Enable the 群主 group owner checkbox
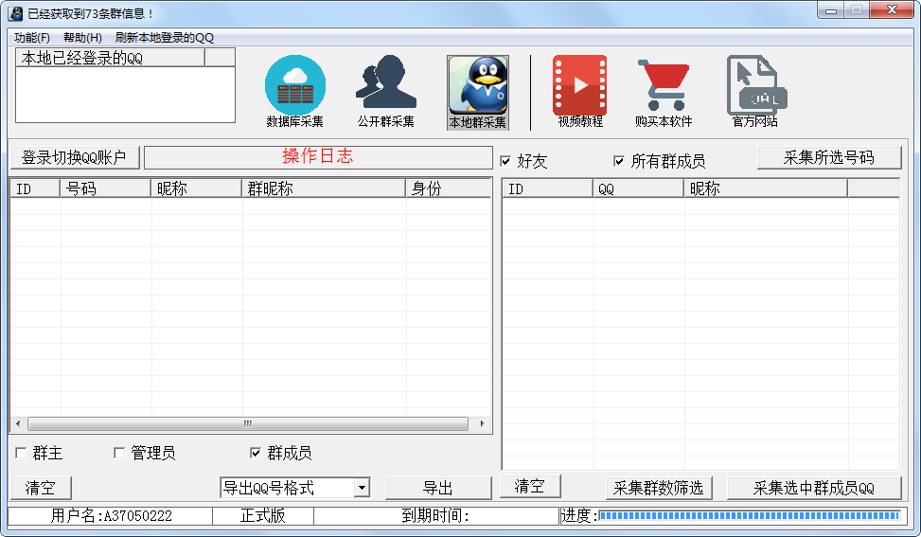Image resolution: width=921 pixels, height=537 pixels. click(x=21, y=453)
